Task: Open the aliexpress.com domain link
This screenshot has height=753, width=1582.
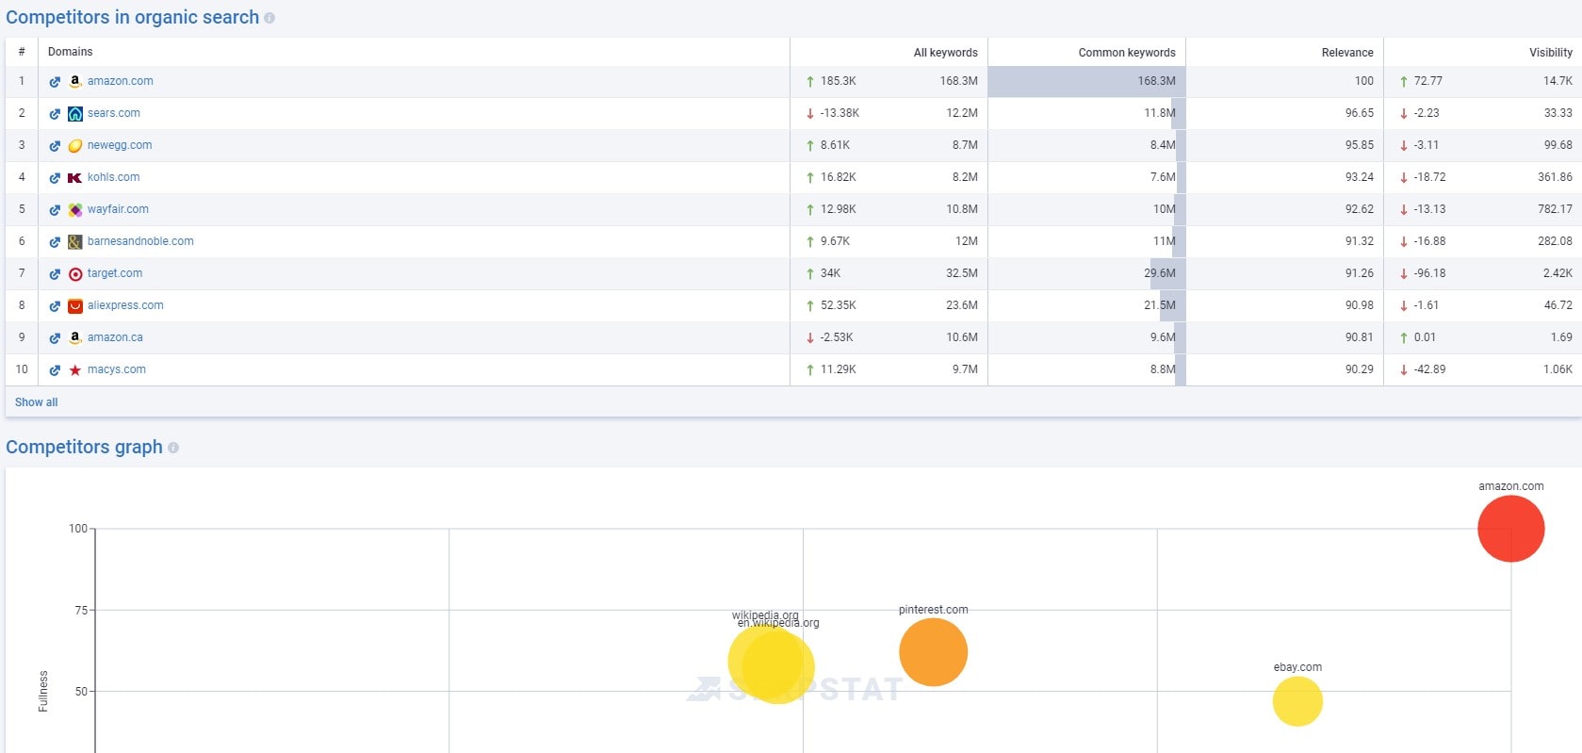Action: (125, 305)
